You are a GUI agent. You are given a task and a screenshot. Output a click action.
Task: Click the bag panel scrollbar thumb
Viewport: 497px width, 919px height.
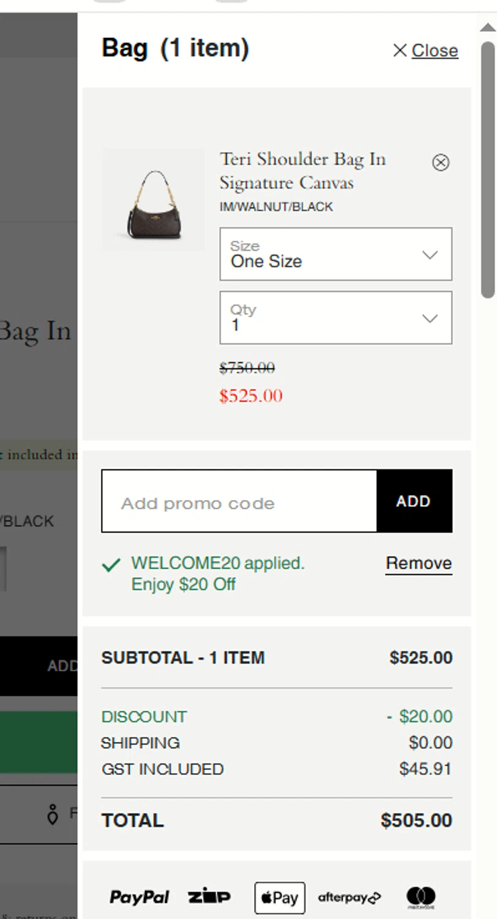487,172
